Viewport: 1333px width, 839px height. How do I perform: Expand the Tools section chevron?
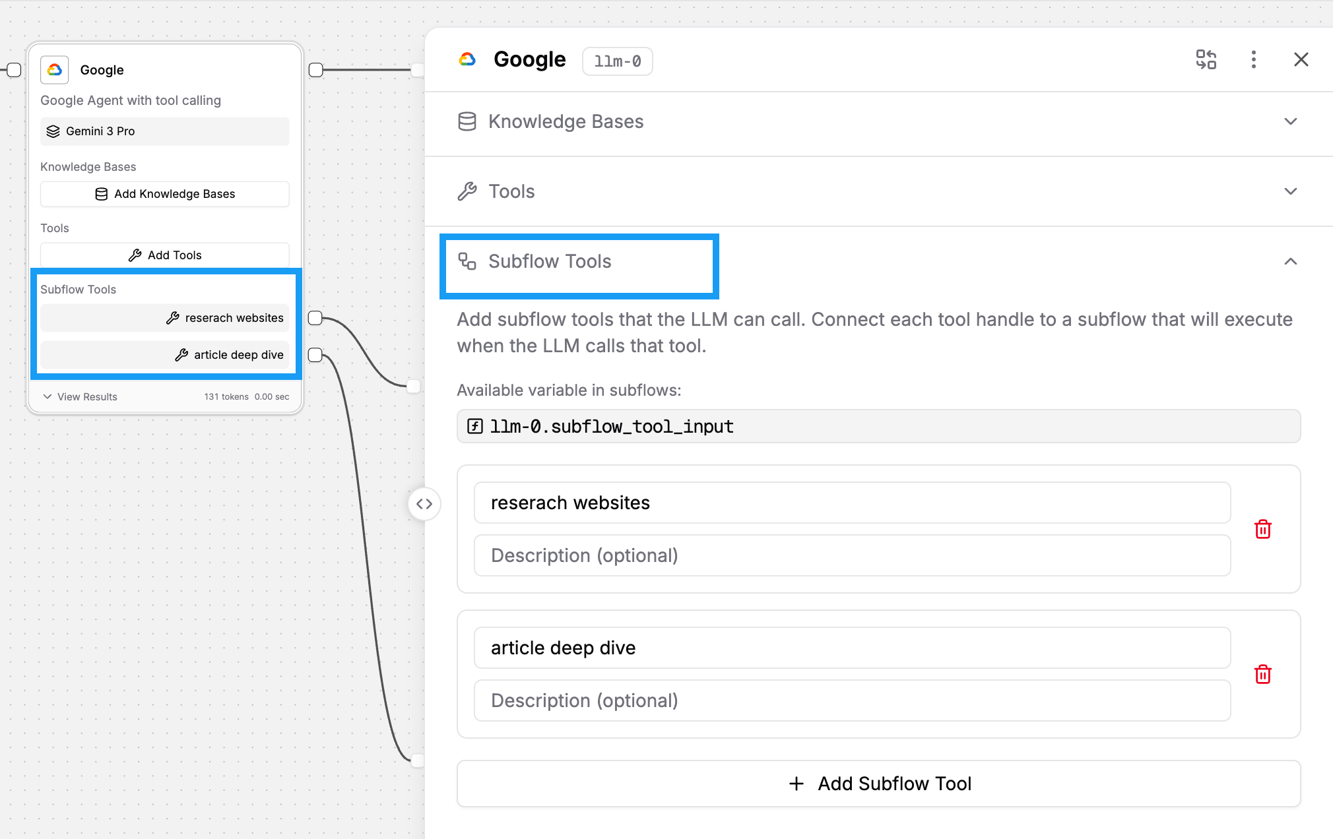coord(1290,191)
